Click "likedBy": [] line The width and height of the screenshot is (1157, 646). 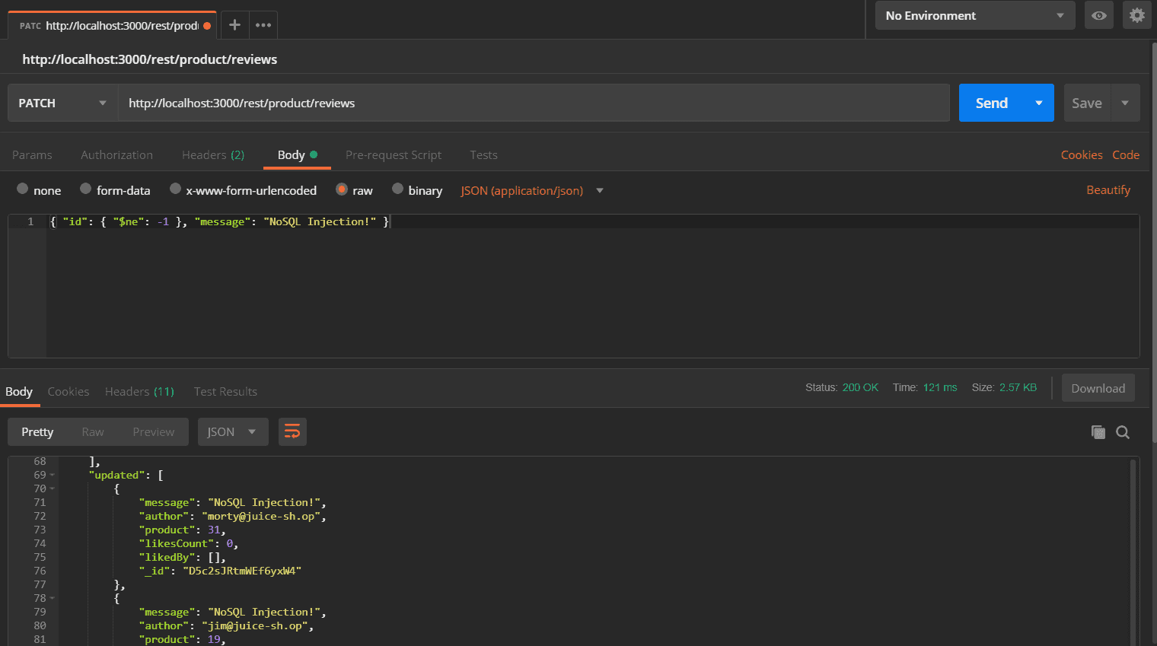pyautogui.click(x=182, y=557)
